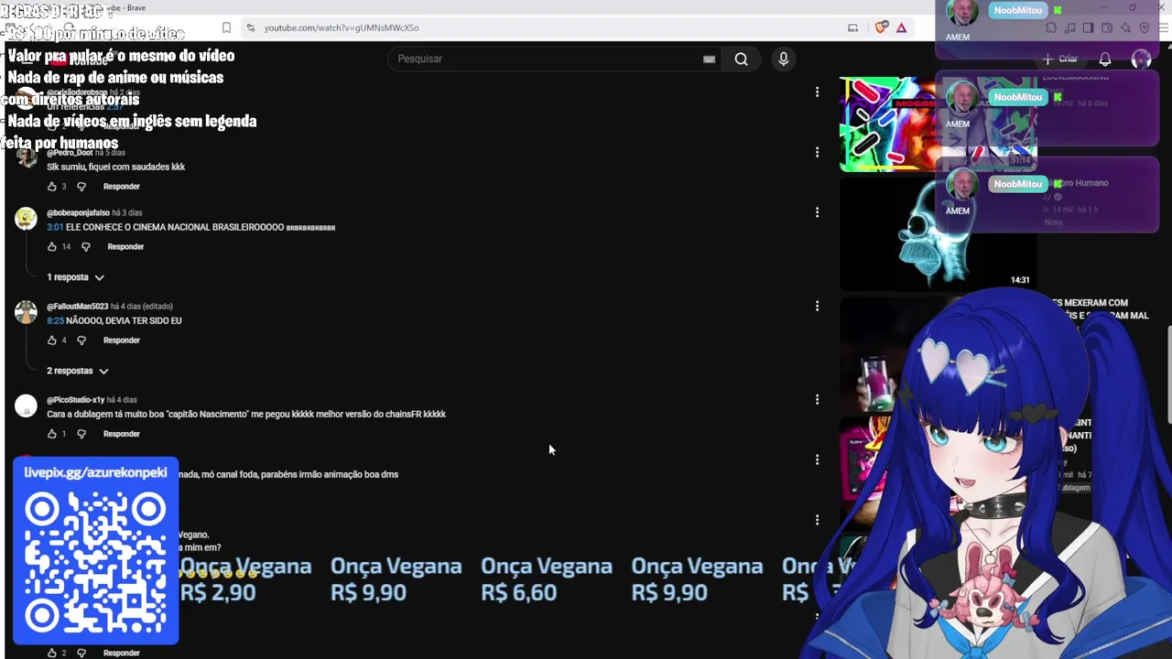Click the monitor-shaped icon in the address bar
This screenshot has height=659, width=1172.
[x=853, y=27]
